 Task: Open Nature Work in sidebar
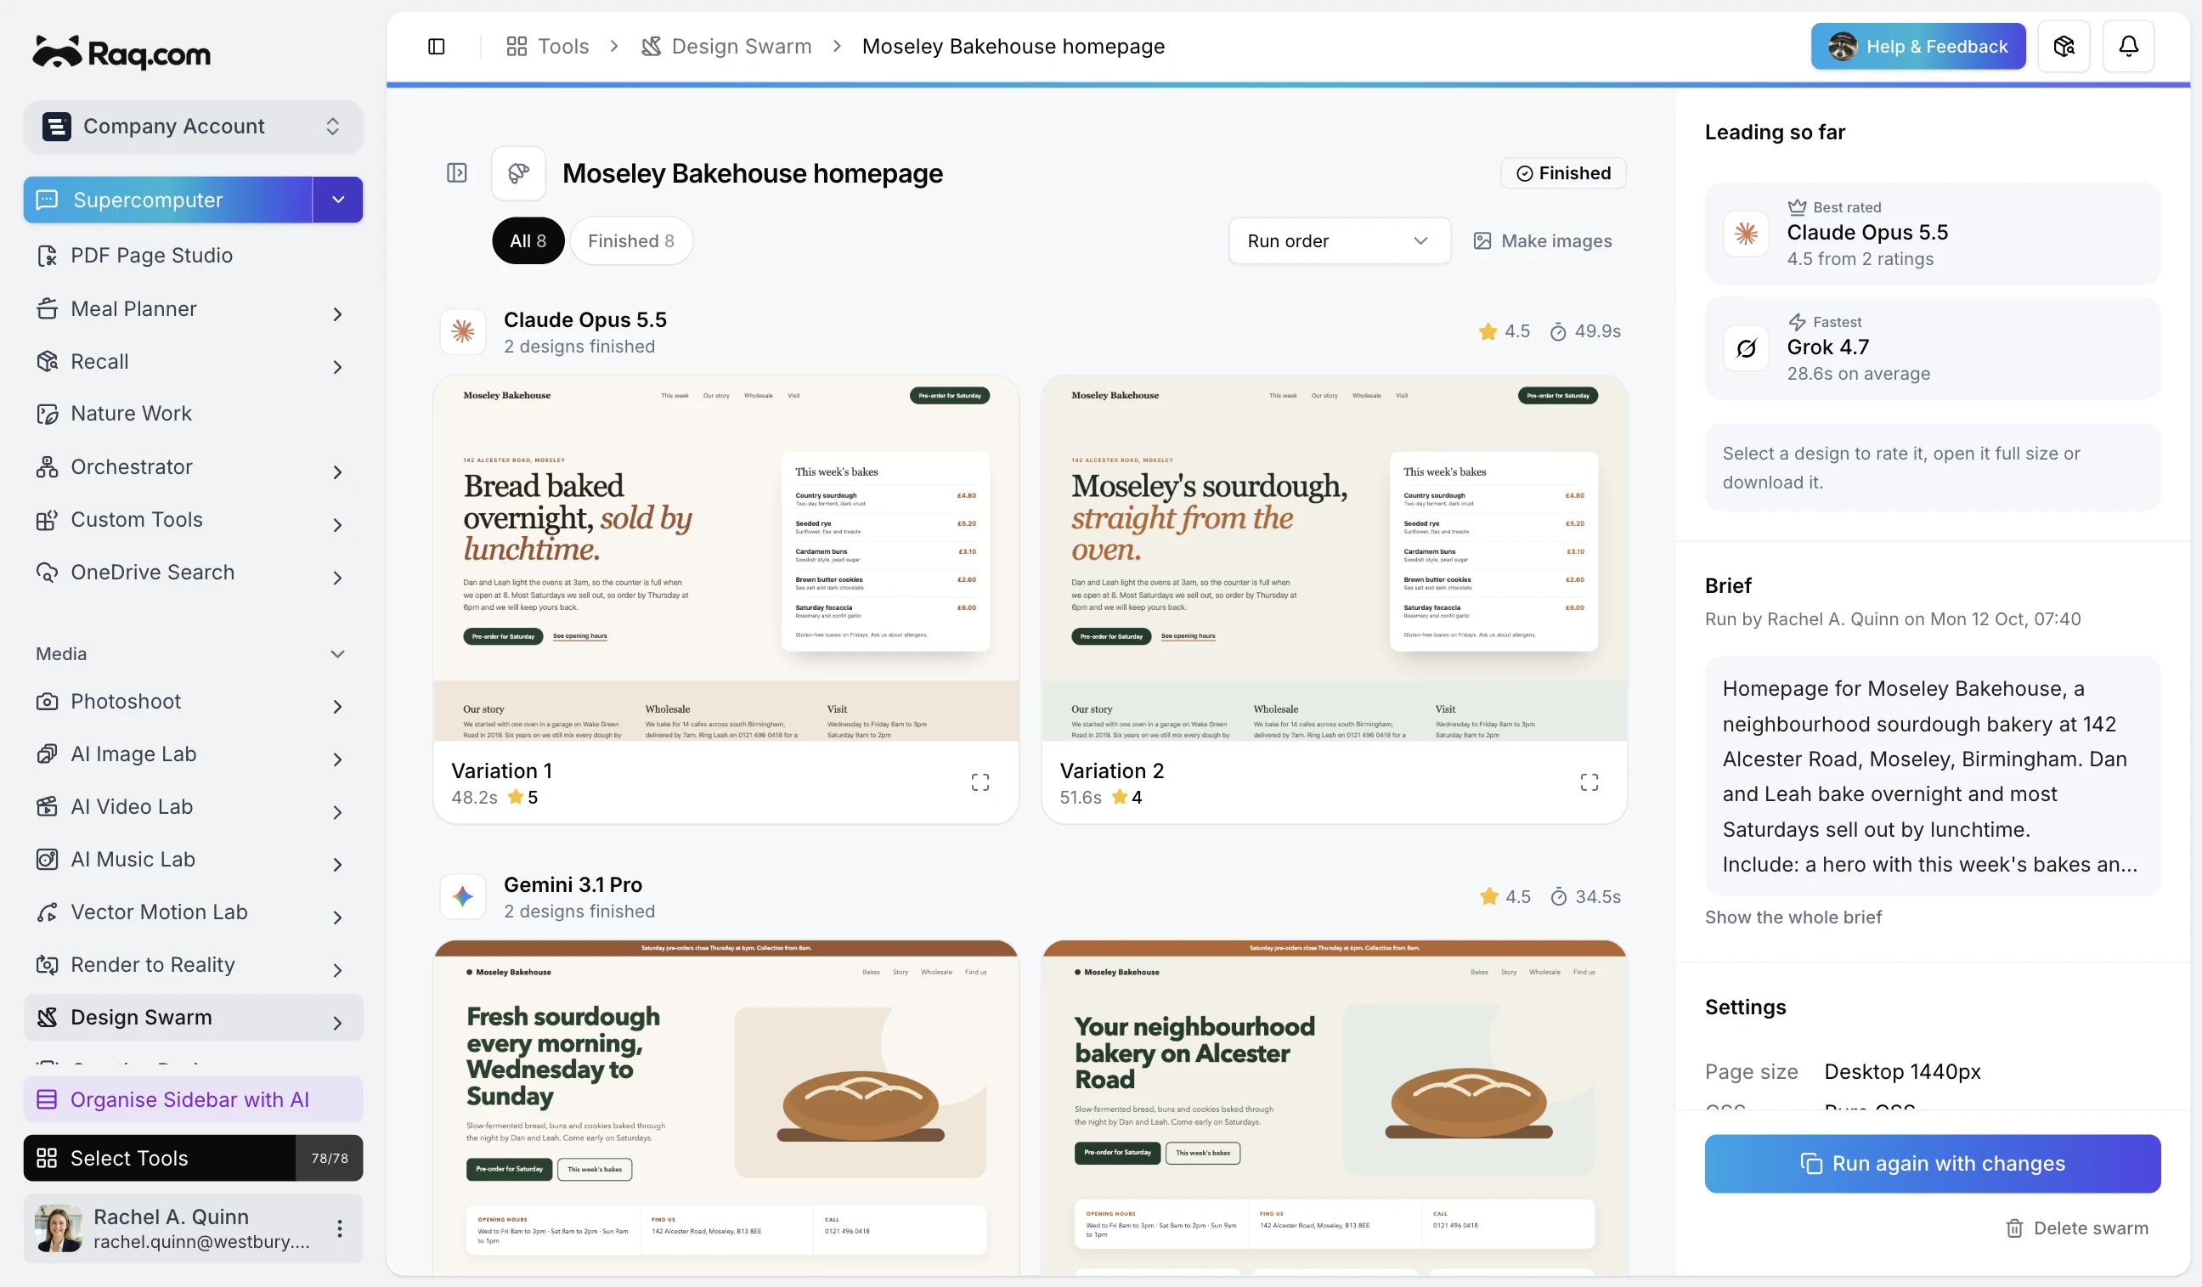(192, 413)
